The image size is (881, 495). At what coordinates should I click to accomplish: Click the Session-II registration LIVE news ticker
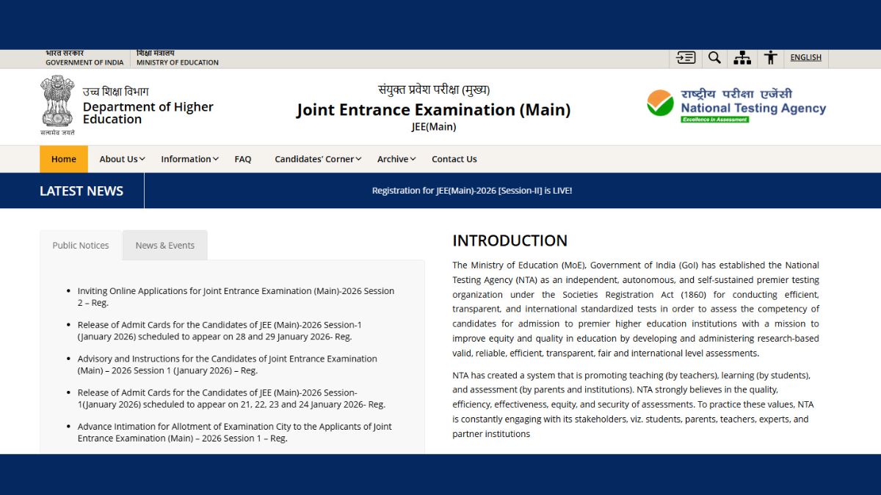click(x=471, y=191)
